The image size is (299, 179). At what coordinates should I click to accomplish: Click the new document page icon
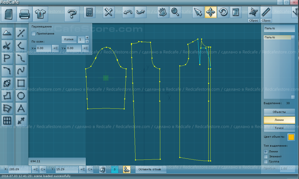(x=9, y=14)
